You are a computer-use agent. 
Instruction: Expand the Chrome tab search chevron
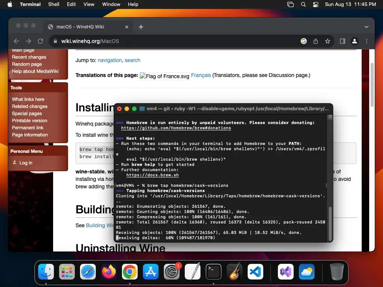367,27
